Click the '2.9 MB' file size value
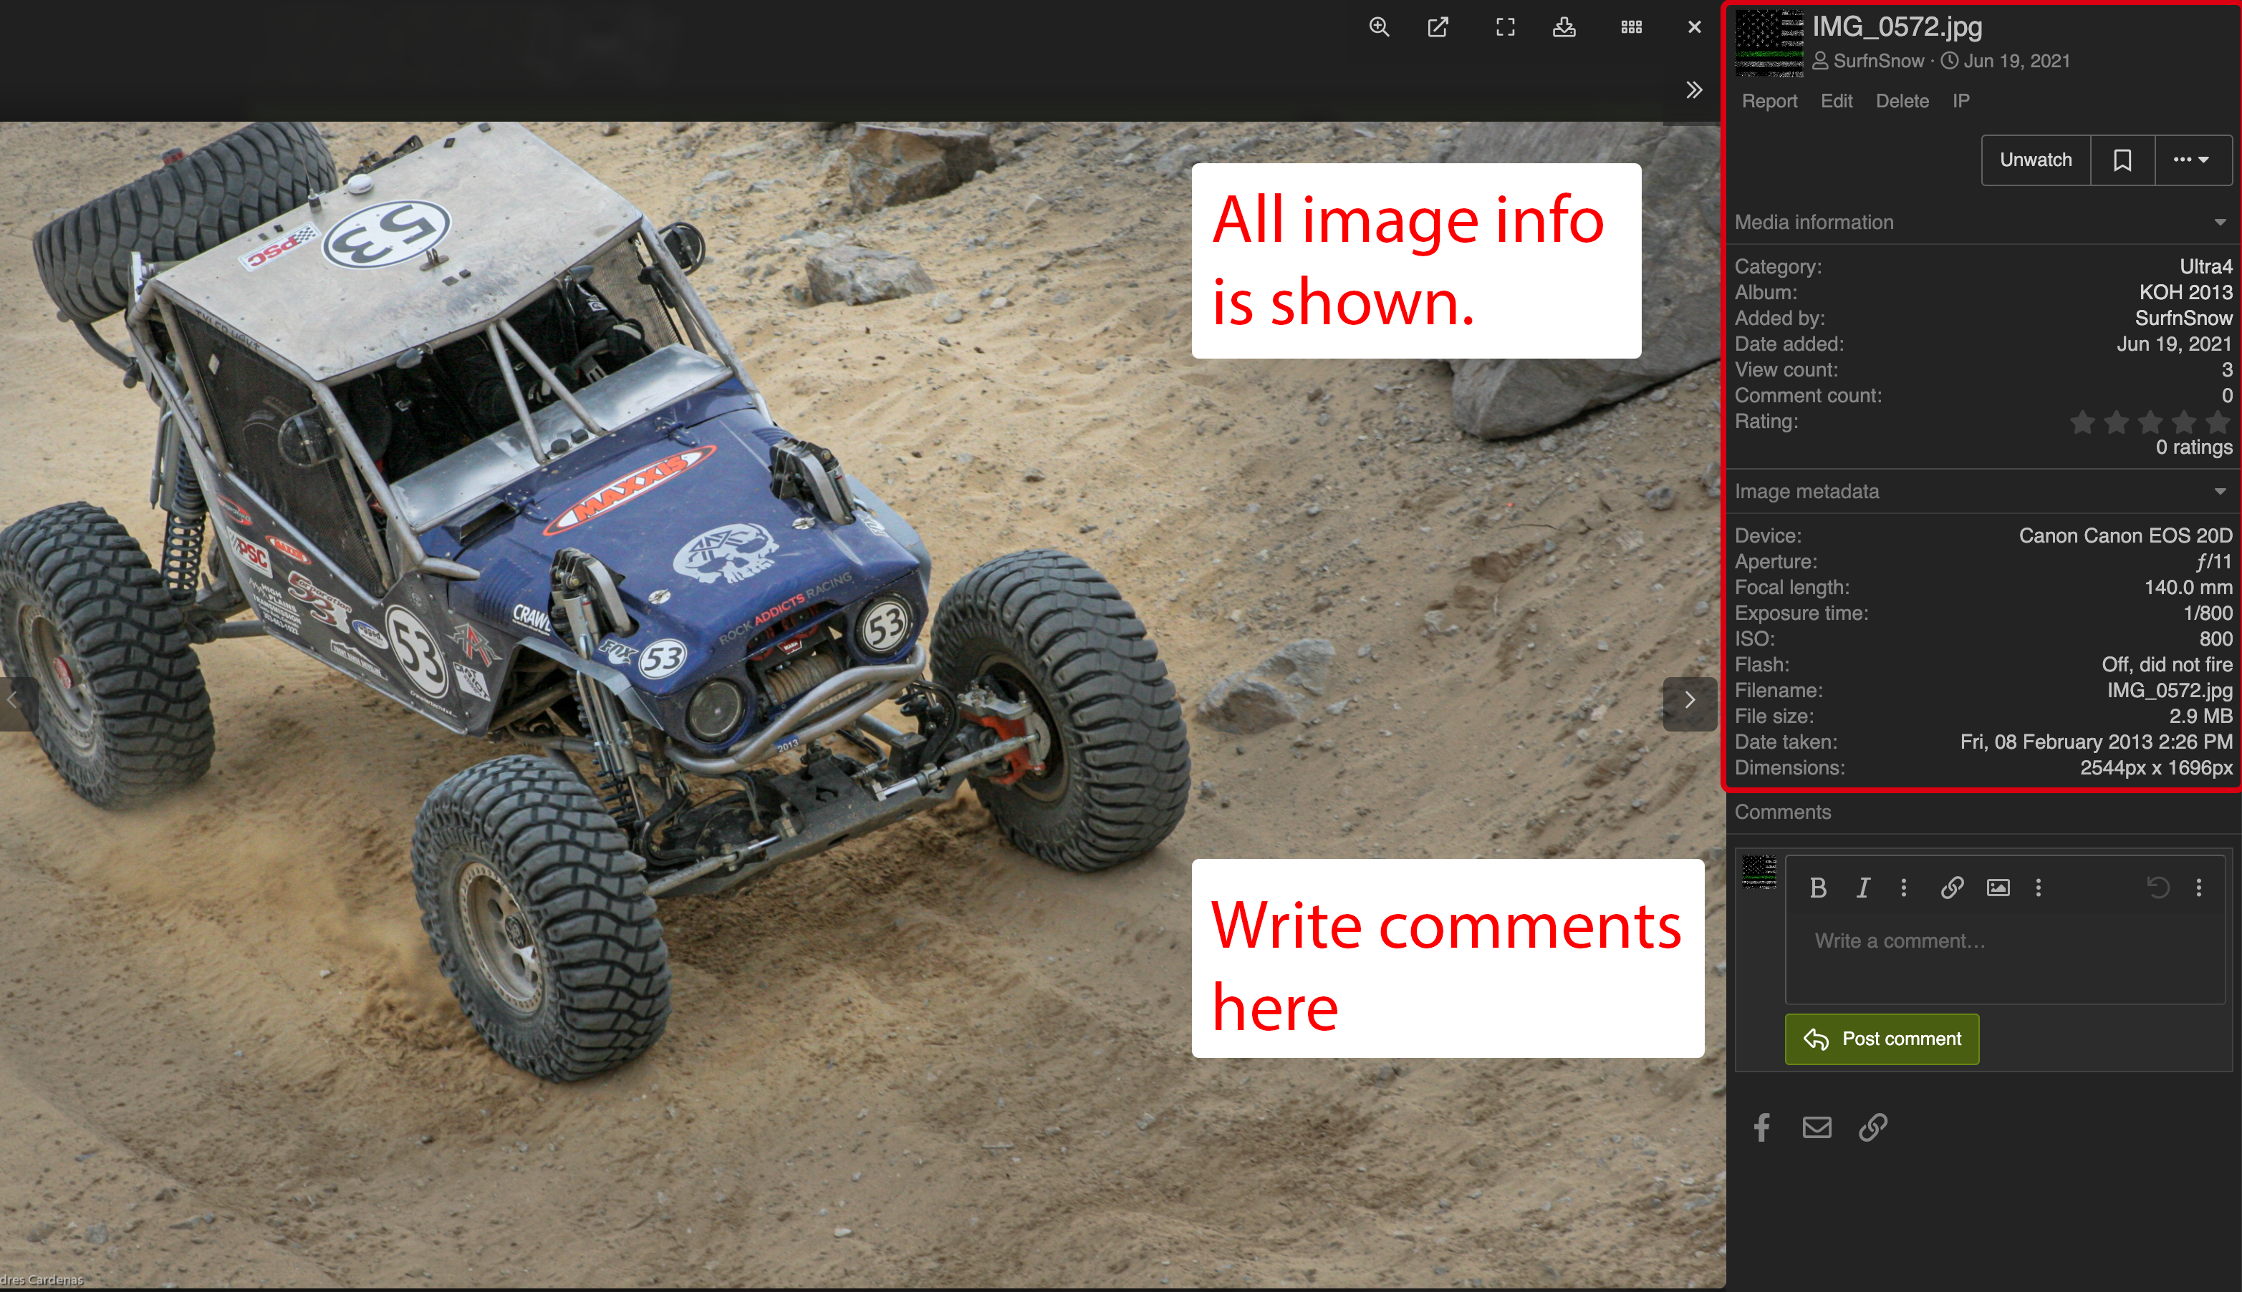Screen dimensions: 2242x1292 click(x=2200, y=716)
